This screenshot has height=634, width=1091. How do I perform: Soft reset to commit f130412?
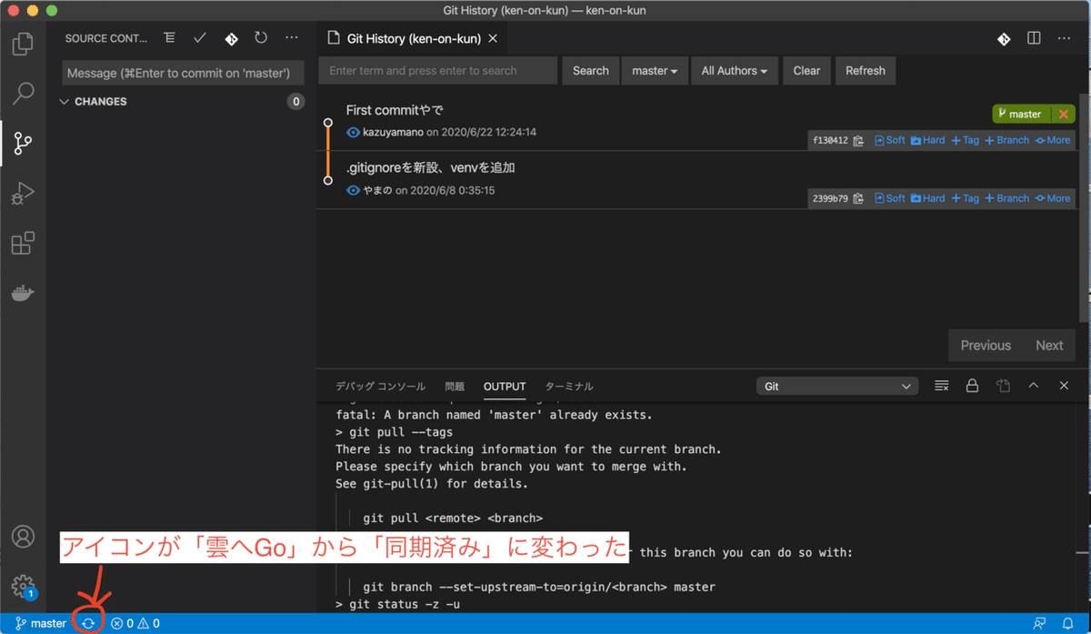coord(890,140)
